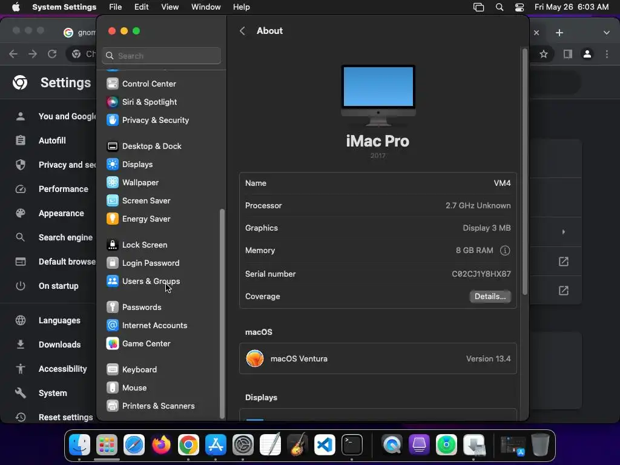Open Chrome's profile button
This screenshot has height=465, width=620.
587,54
